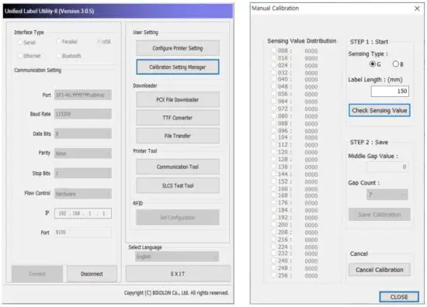Click the network Port 9100 field

(83, 233)
